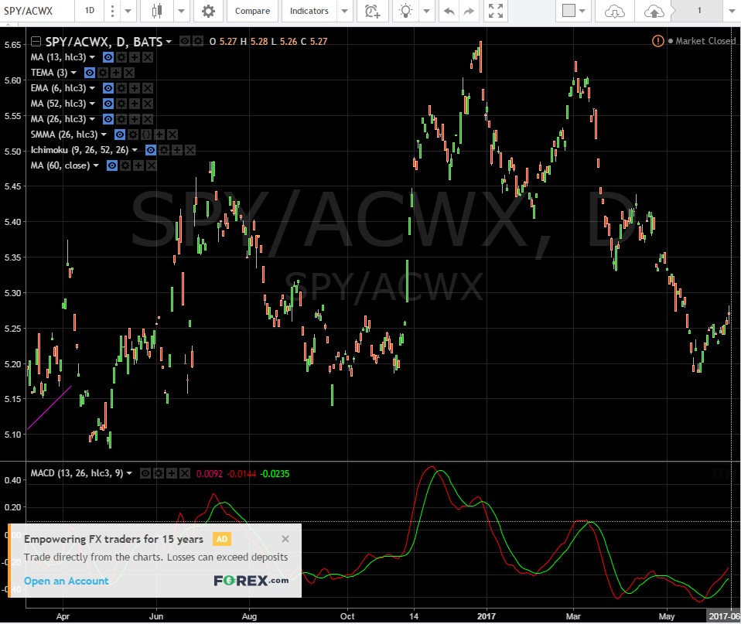Remove the MACD indicator pane
This screenshot has height=624, width=741.
185,473
